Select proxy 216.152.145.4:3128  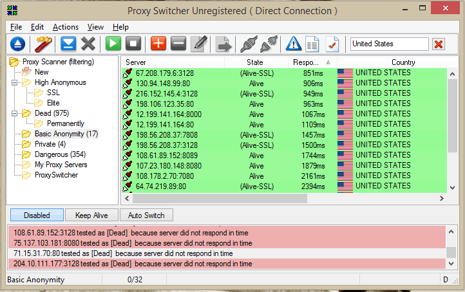coord(284,94)
